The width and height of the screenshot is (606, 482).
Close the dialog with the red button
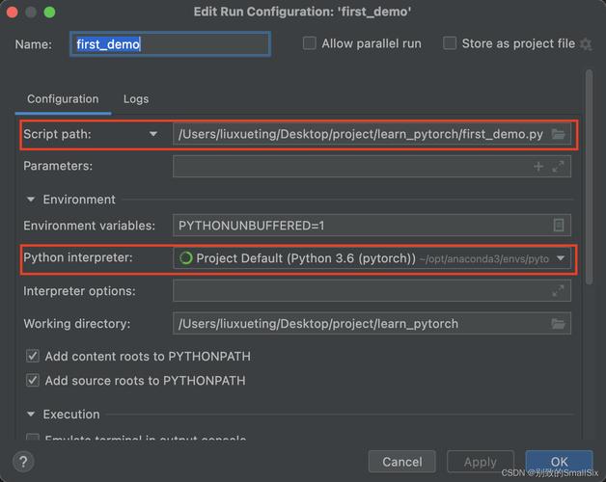pos(13,13)
